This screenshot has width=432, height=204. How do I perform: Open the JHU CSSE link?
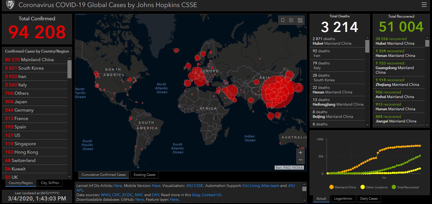coord(194,186)
